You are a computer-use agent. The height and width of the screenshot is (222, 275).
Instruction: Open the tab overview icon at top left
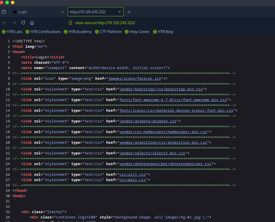point(4,12)
